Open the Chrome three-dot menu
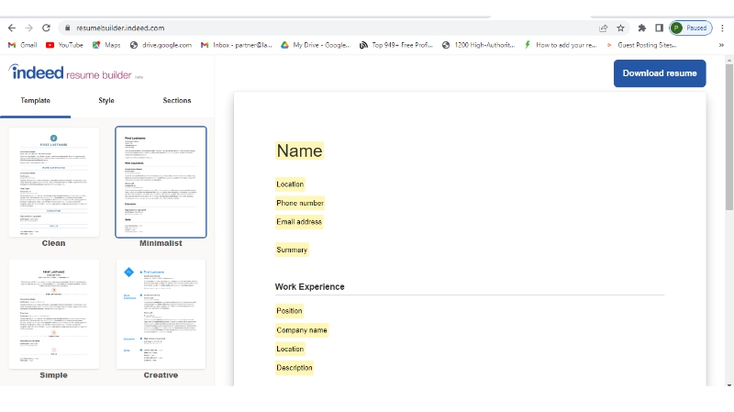 [x=722, y=28]
